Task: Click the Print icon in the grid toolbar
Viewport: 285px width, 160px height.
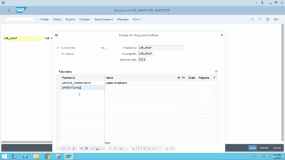Action: 172,148
